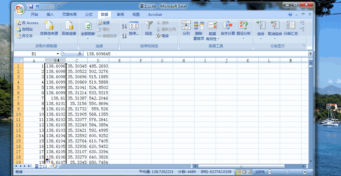Expand Group (组合) dropdown arrow
This screenshot has height=176, width=341.
pos(261,39)
